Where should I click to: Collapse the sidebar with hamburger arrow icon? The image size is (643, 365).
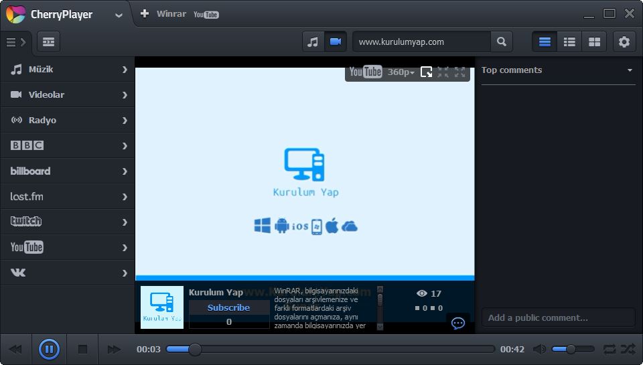[16, 42]
